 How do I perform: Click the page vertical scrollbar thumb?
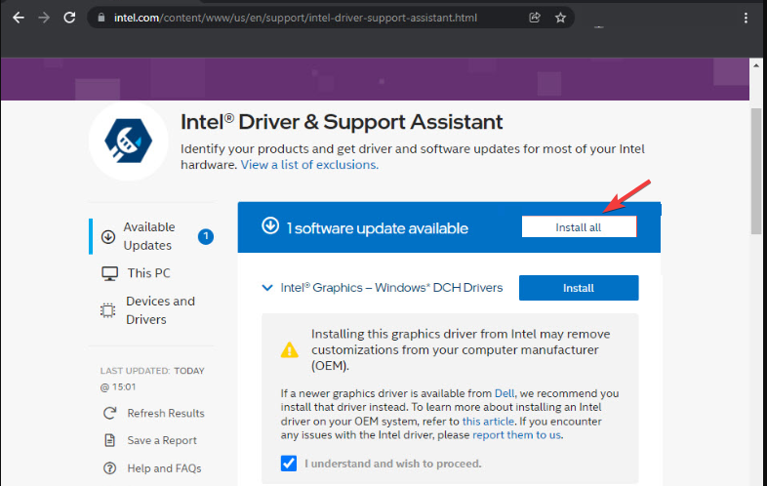pos(756,172)
